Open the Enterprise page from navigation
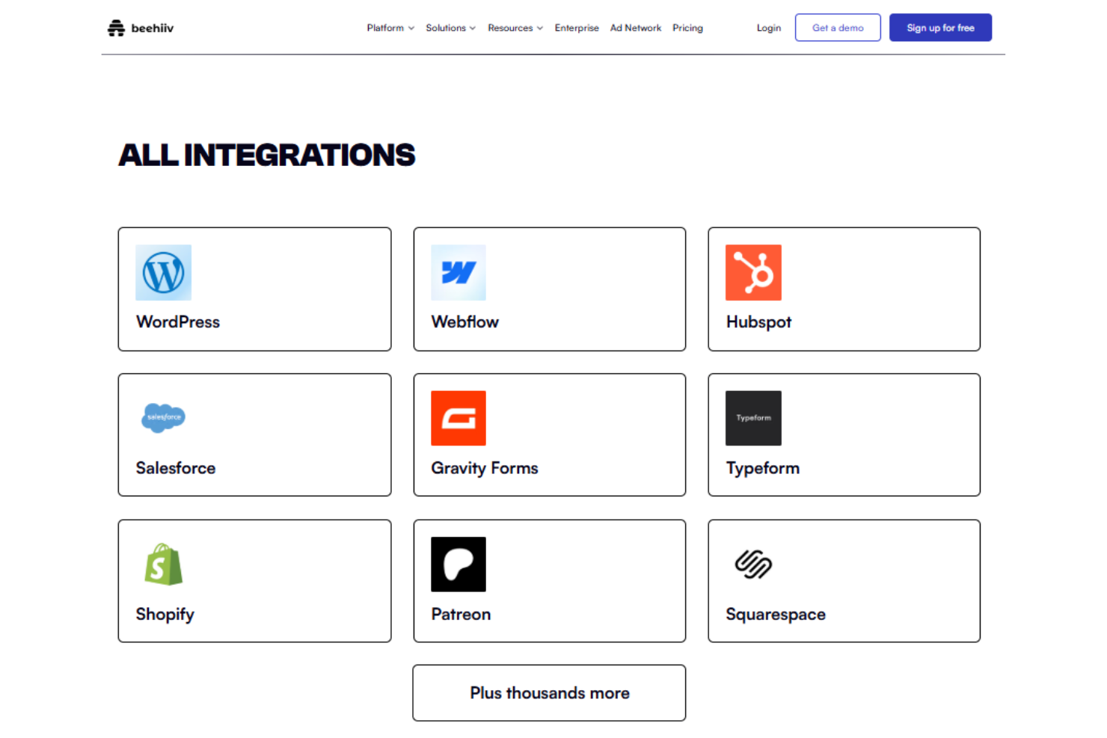The width and height of the screenshot is (1107, 738). tap(577, 28)
